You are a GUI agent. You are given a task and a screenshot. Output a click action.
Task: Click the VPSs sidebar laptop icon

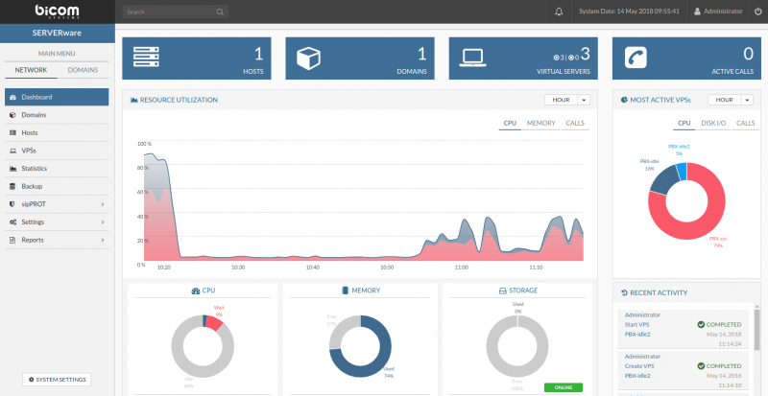(12, 151)
